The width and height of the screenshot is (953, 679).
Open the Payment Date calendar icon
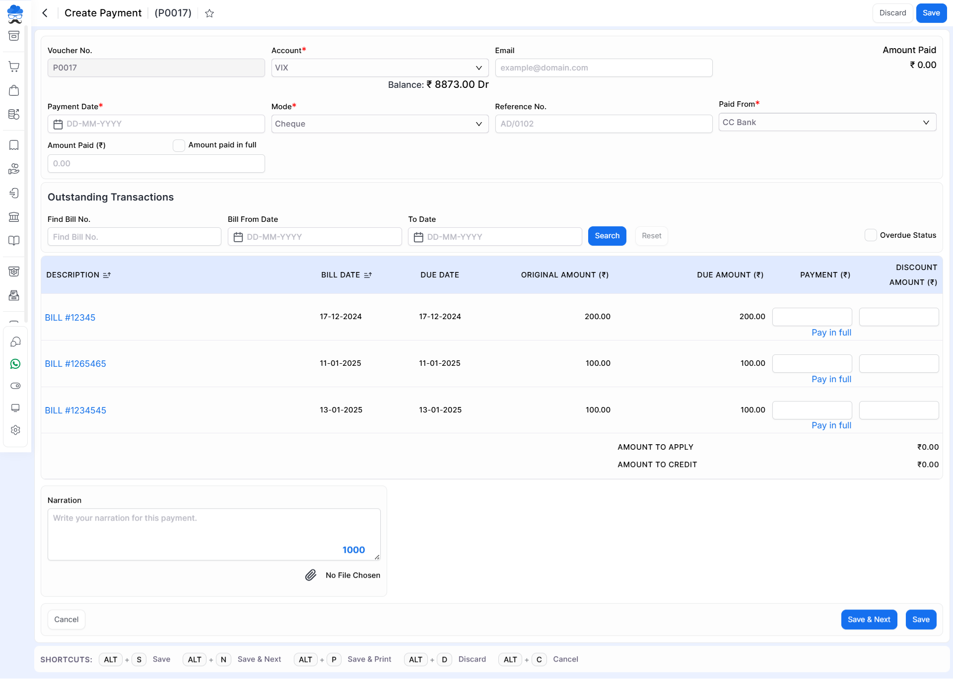point(58,124)
